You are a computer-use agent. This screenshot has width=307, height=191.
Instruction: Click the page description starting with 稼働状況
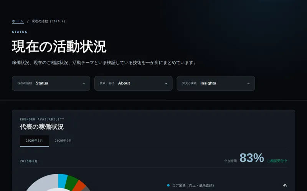[x=104, y=63]
